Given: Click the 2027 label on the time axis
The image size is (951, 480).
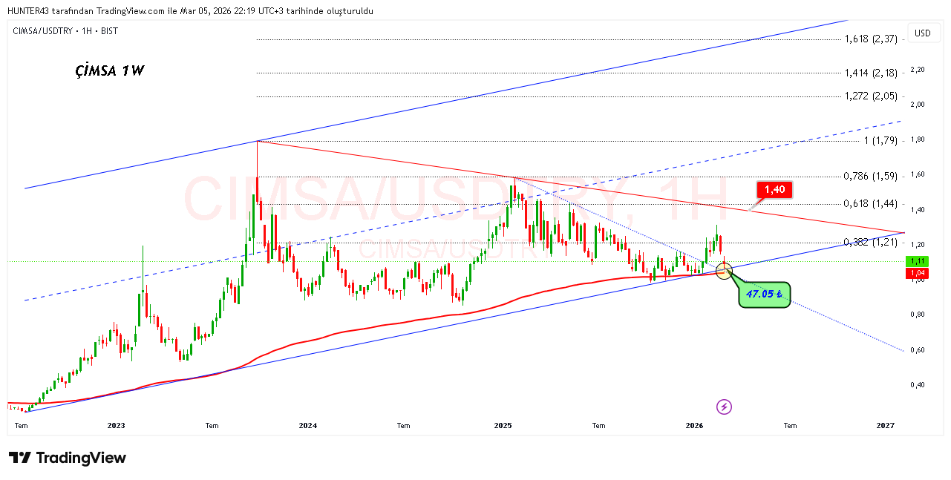Looking at the screenshot, I should pyautogui.click(x=885, y=426).
